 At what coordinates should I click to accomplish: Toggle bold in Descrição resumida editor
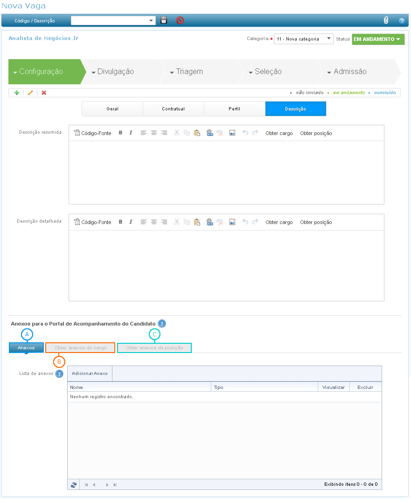tap(120, 133)
